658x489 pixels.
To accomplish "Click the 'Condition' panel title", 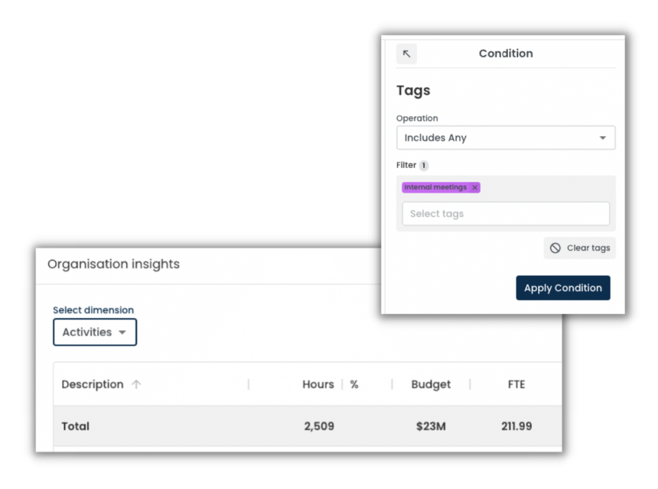I will coord(506,53).
